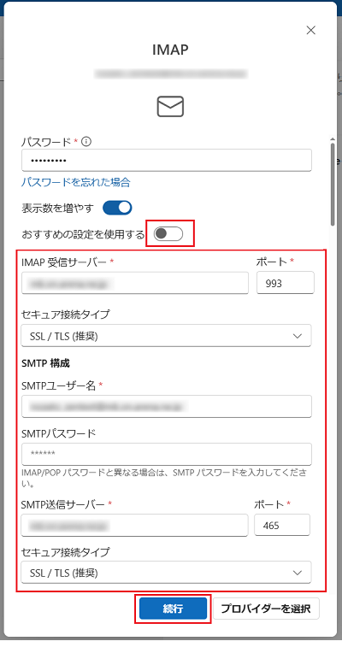The image size is (342, 653).
Task: Click the dialog's vertical scrollbar thumb
Action: click(333, 184)
